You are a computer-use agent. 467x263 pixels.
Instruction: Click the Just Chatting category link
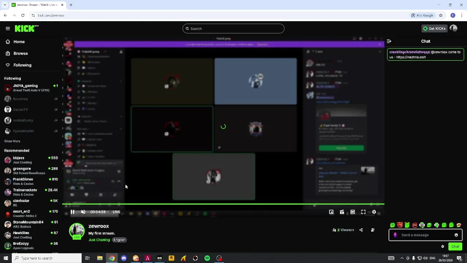[x=99, y=240]
